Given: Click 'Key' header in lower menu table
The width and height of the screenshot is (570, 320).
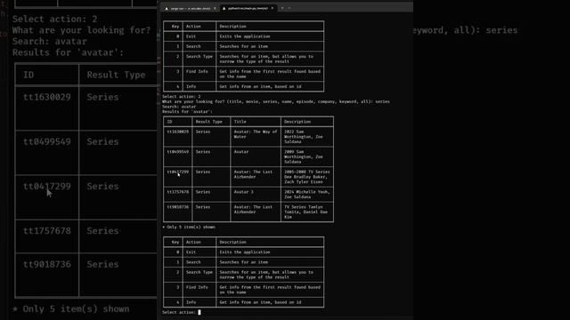Looking at the screenshot, I should 175,242.
